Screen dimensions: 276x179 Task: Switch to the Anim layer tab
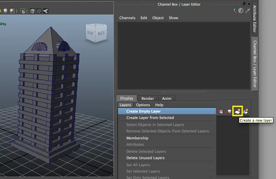click(167, 99)
